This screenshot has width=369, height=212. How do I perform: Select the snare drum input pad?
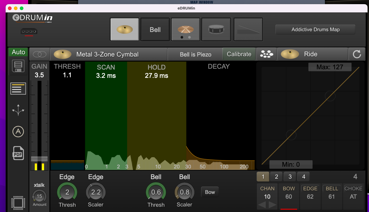[x=216, y=30]
